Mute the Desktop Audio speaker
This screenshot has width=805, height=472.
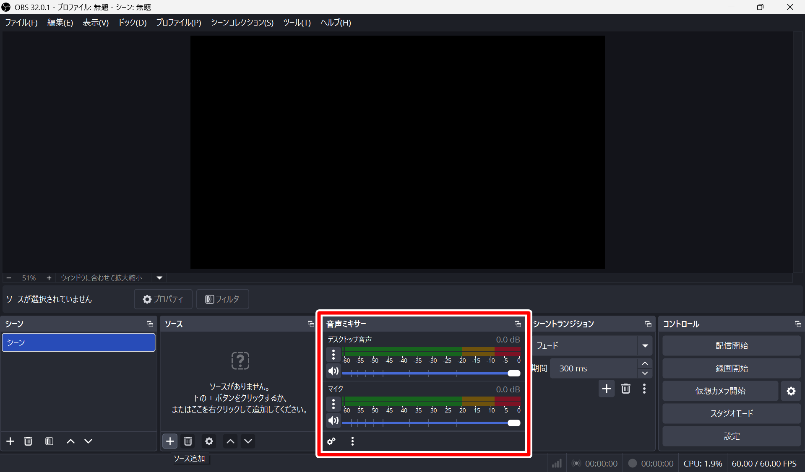click(333, 371)
